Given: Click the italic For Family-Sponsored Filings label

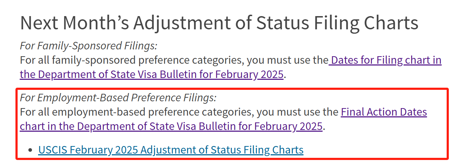Looking at the screenshot, I should (88, 46).
